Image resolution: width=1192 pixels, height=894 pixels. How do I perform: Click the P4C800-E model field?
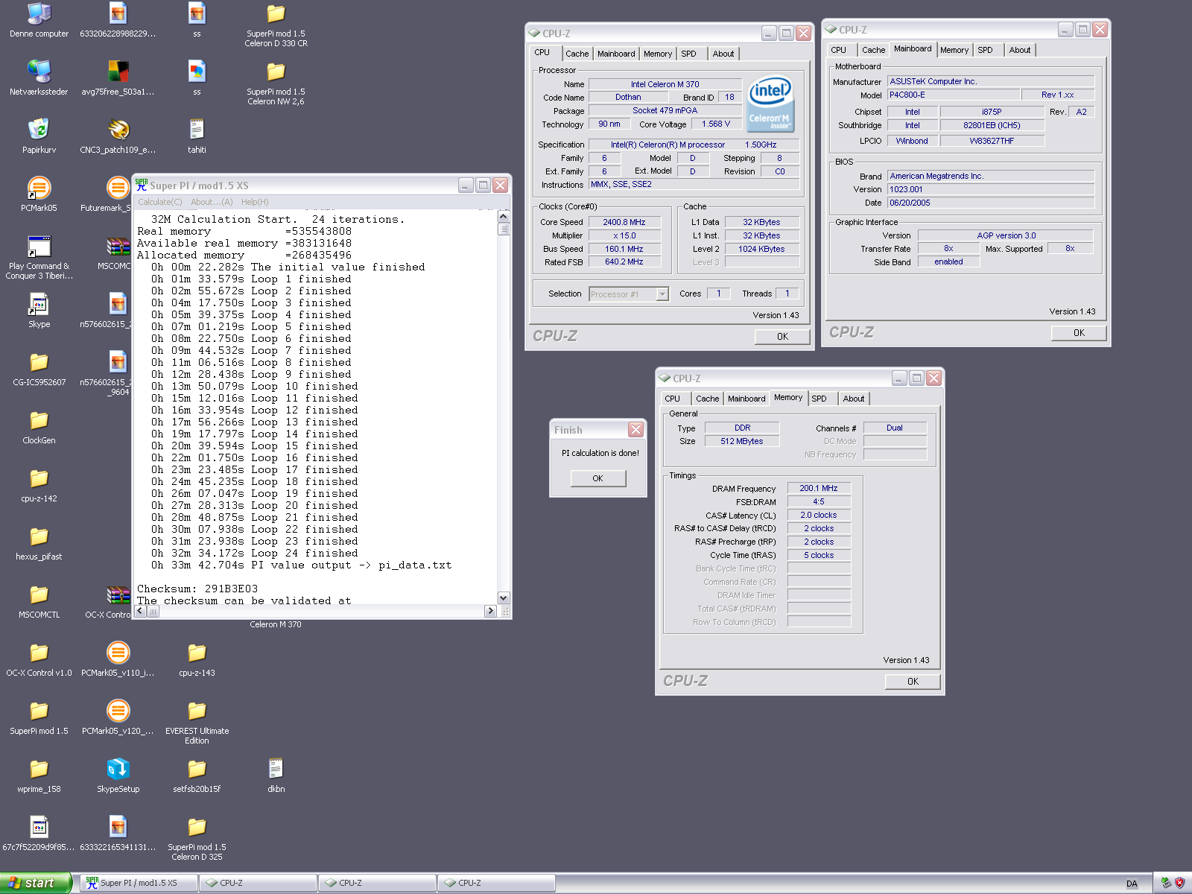tap(953, 95)
